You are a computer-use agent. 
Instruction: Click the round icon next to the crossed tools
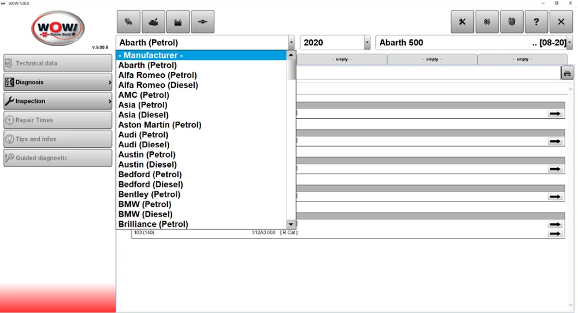(487, 22)
